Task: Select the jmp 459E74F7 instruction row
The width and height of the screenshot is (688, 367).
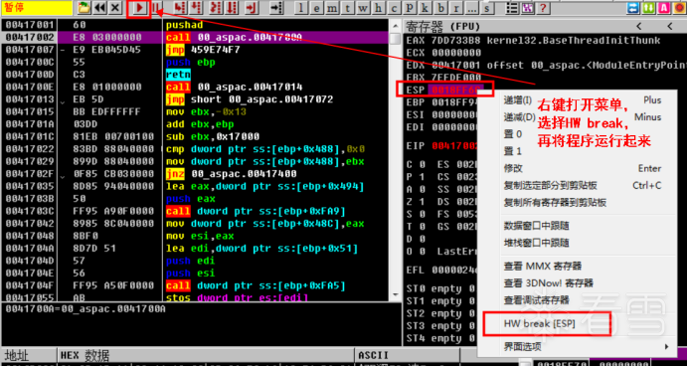Action: tap(195, 50)
